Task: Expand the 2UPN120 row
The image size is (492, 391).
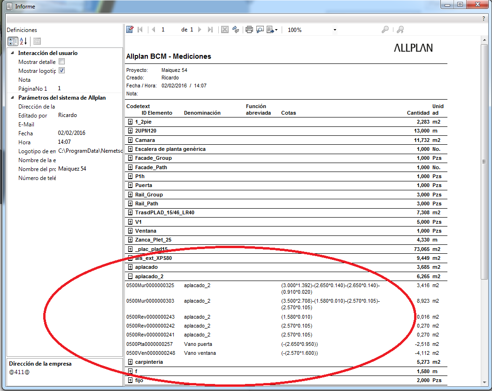Action: (x=130, y=131)
